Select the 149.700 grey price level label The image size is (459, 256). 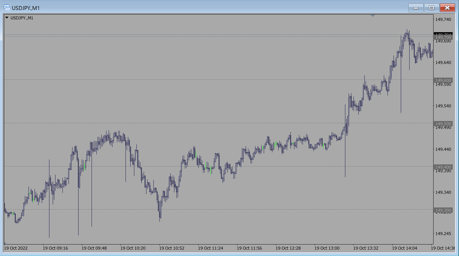(443, 37)
